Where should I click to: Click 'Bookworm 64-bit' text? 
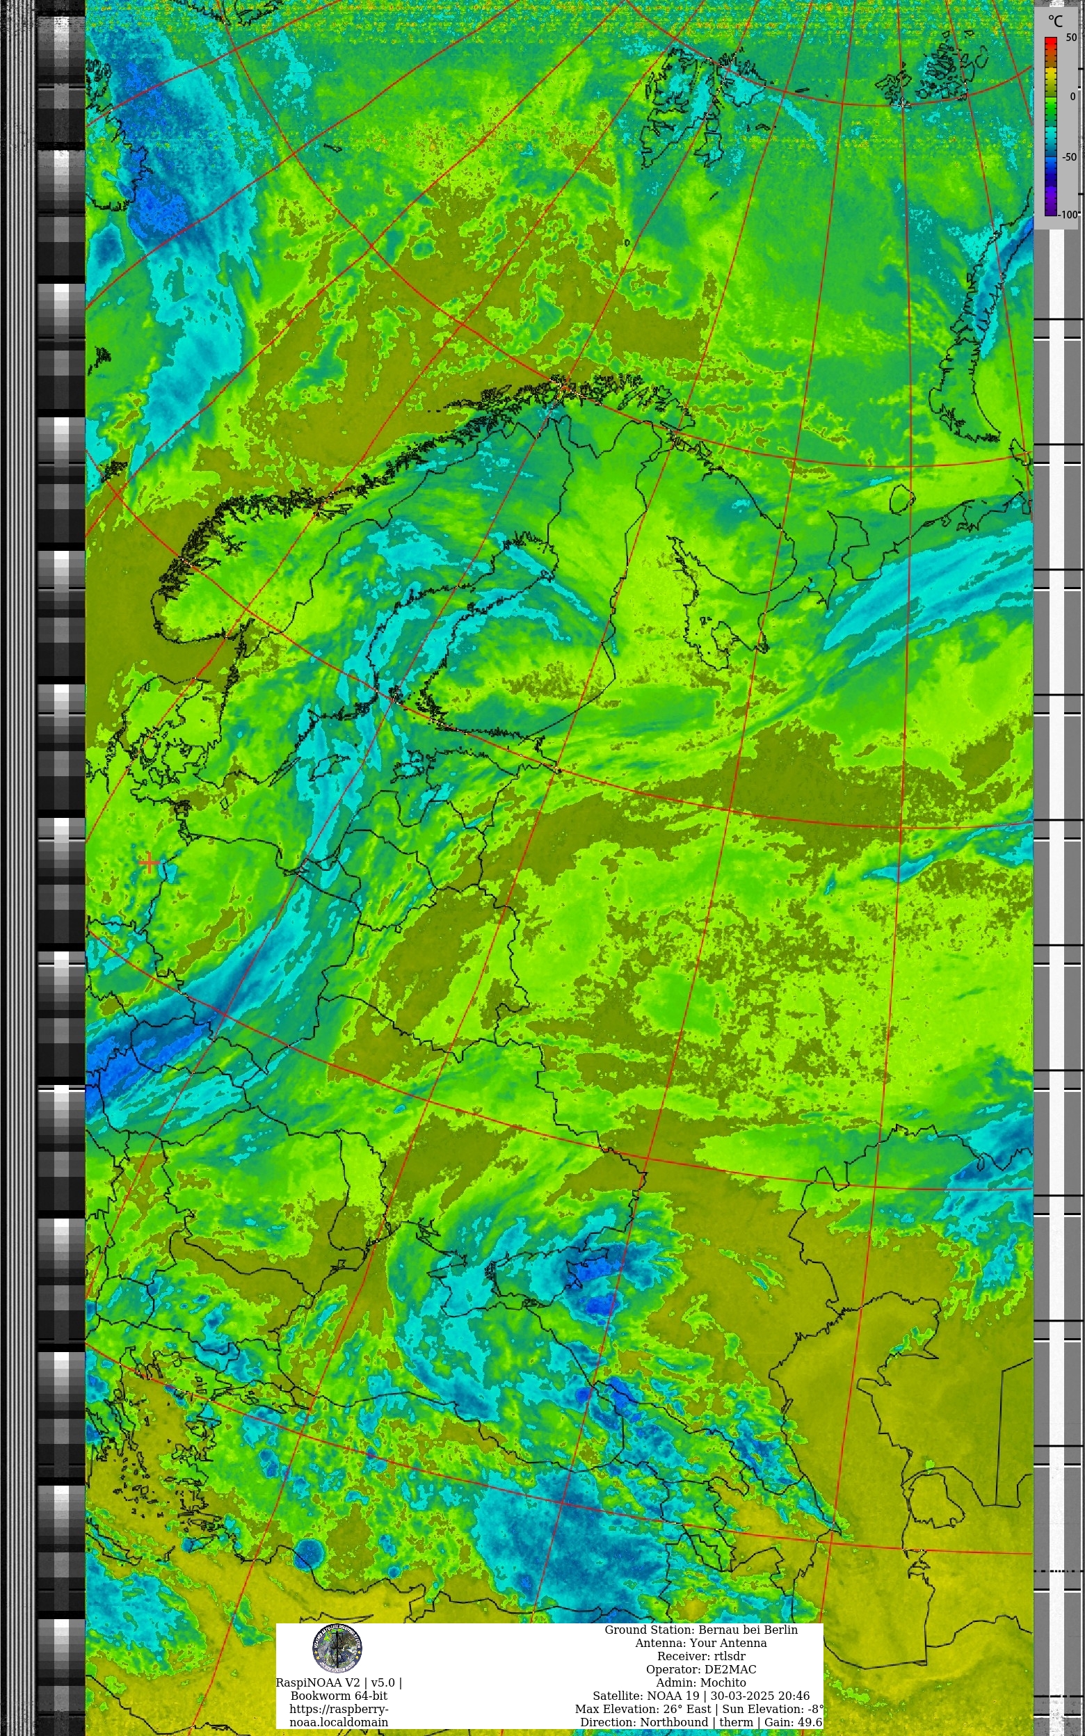click(x=339, y=1696)
